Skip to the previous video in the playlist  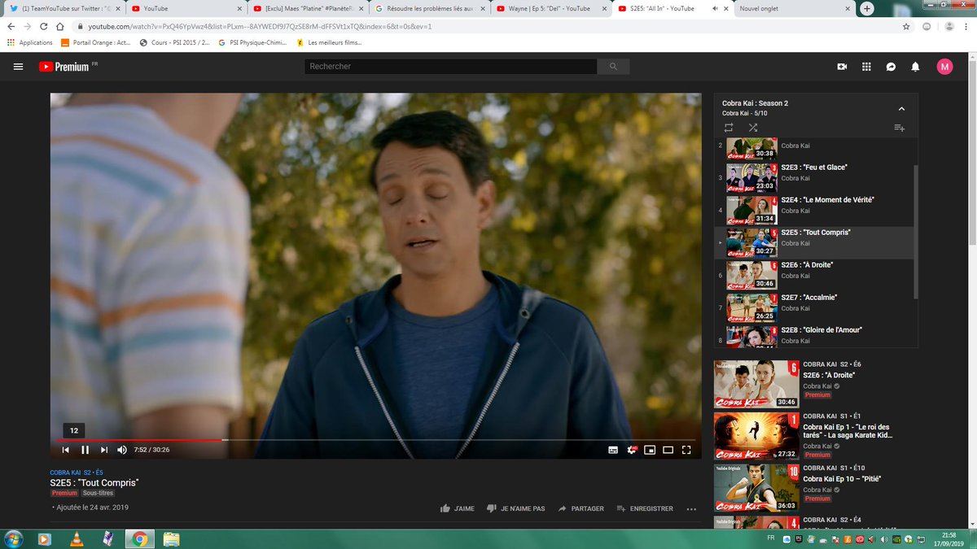(x=65, y=450)
